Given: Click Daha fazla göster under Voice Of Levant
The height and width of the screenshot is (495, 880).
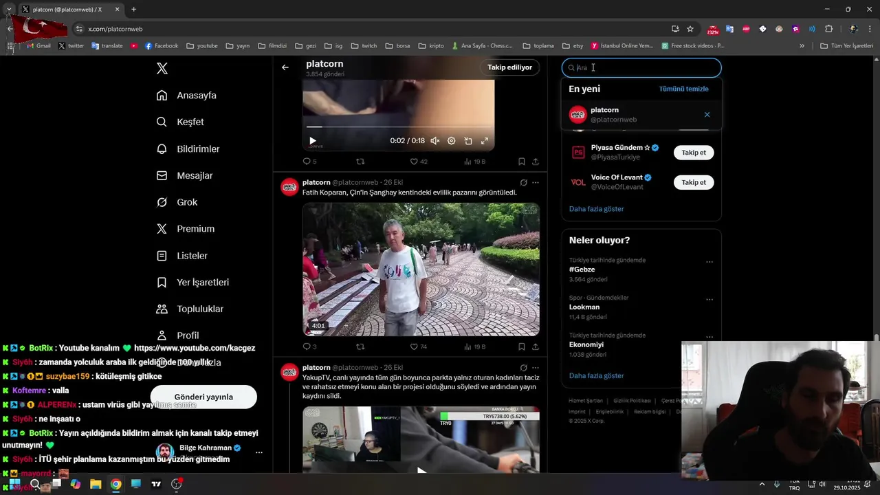Looking at the screenshot, I should [x=597, y=209].
